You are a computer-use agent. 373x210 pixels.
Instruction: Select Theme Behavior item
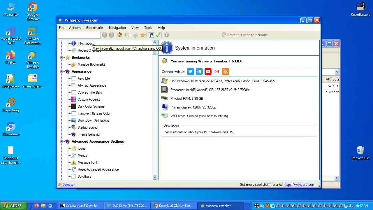tap(89, 134)
